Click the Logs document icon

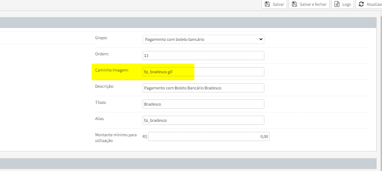pyautogui.click(x=337, y=4)
